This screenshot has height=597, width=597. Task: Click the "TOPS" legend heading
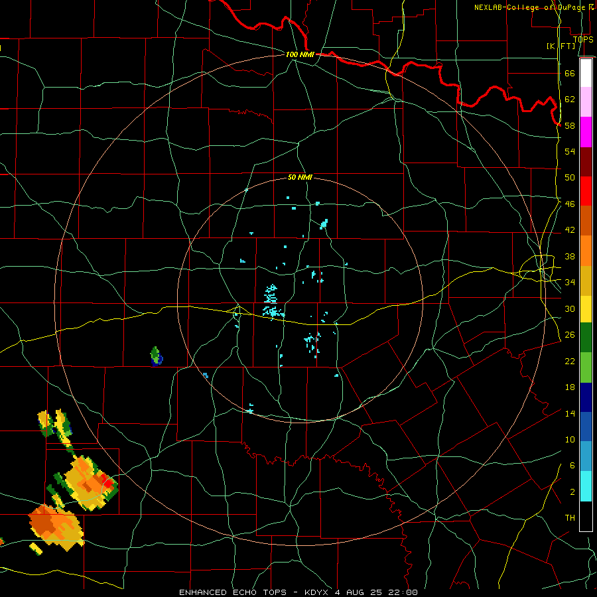coord(583,39)
